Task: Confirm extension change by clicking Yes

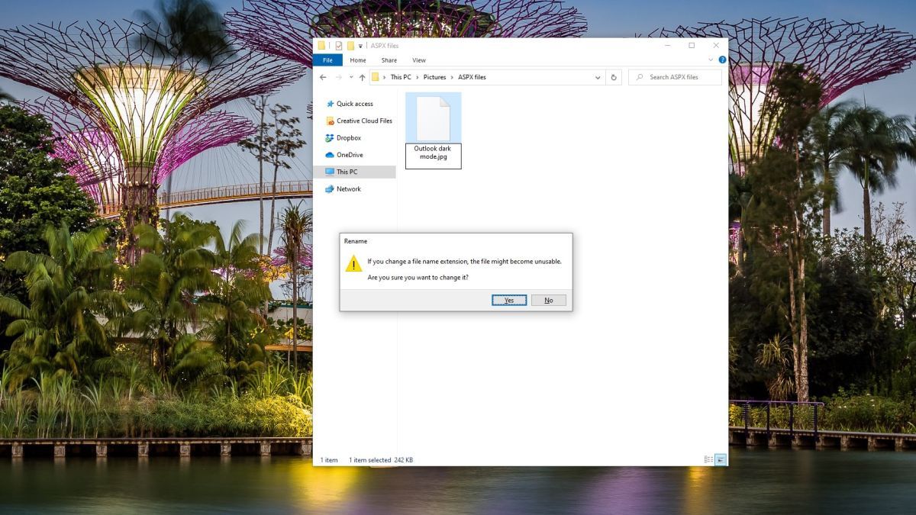Action: tap(509, 300)
